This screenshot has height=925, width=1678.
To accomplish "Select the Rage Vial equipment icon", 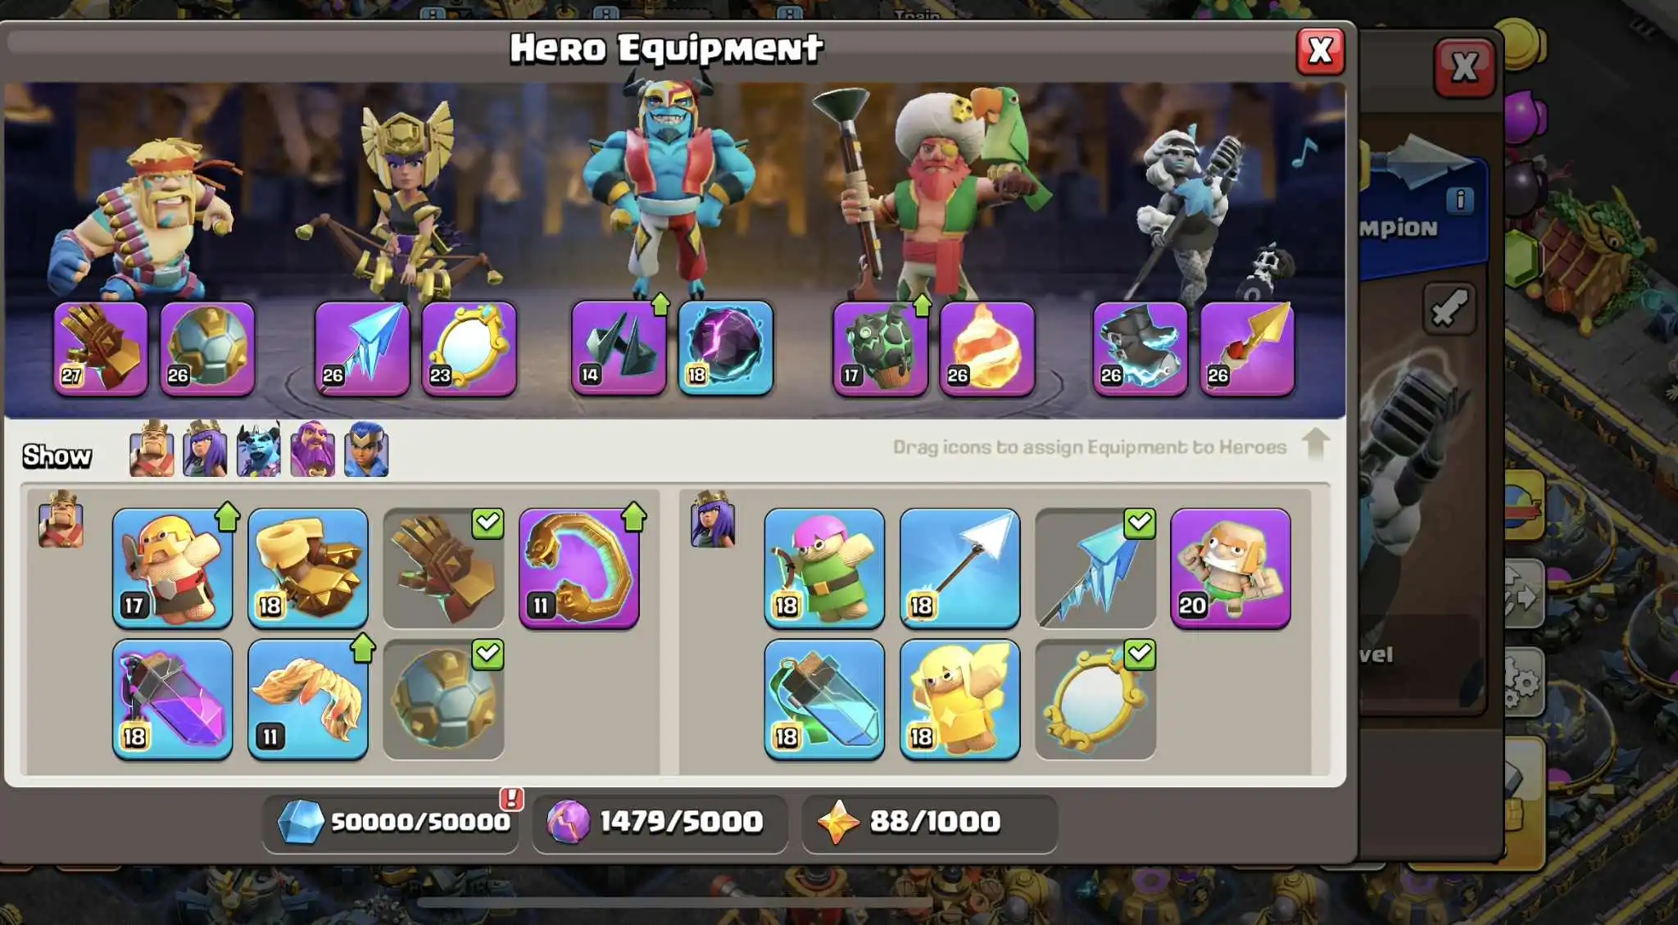I will [x=172, y=699].
